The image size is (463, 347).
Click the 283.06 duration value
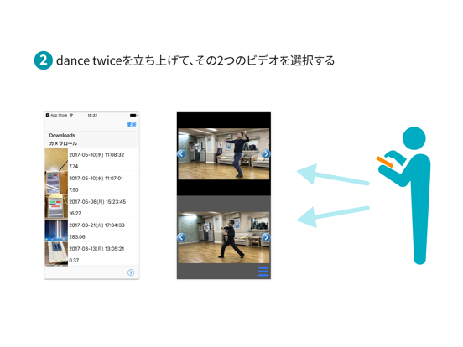tap(77, 236)
